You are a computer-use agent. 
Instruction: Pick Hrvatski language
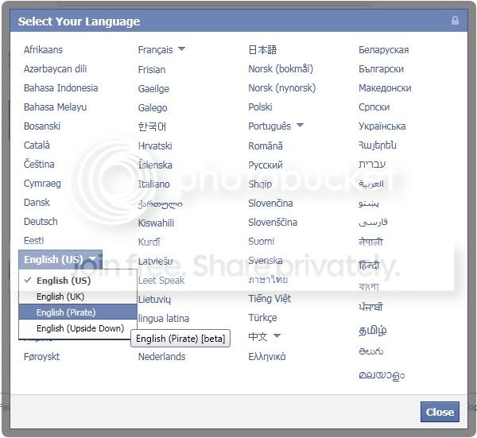click(155, 145)
